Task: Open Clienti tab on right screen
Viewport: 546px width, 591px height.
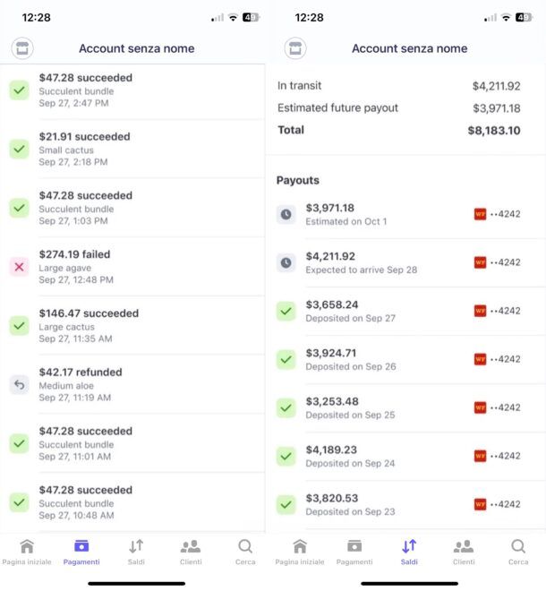Action: [464, 552]
